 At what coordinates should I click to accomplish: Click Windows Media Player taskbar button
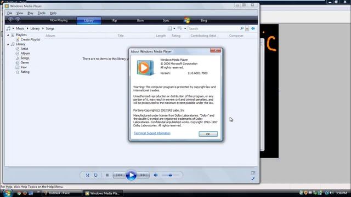103,193
